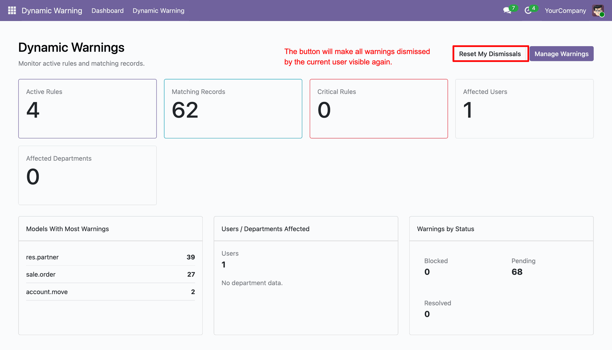Viewport: 612px width, 350px height.
Task: Open the conversations chat icon
Action: click(x=507, y=10)
